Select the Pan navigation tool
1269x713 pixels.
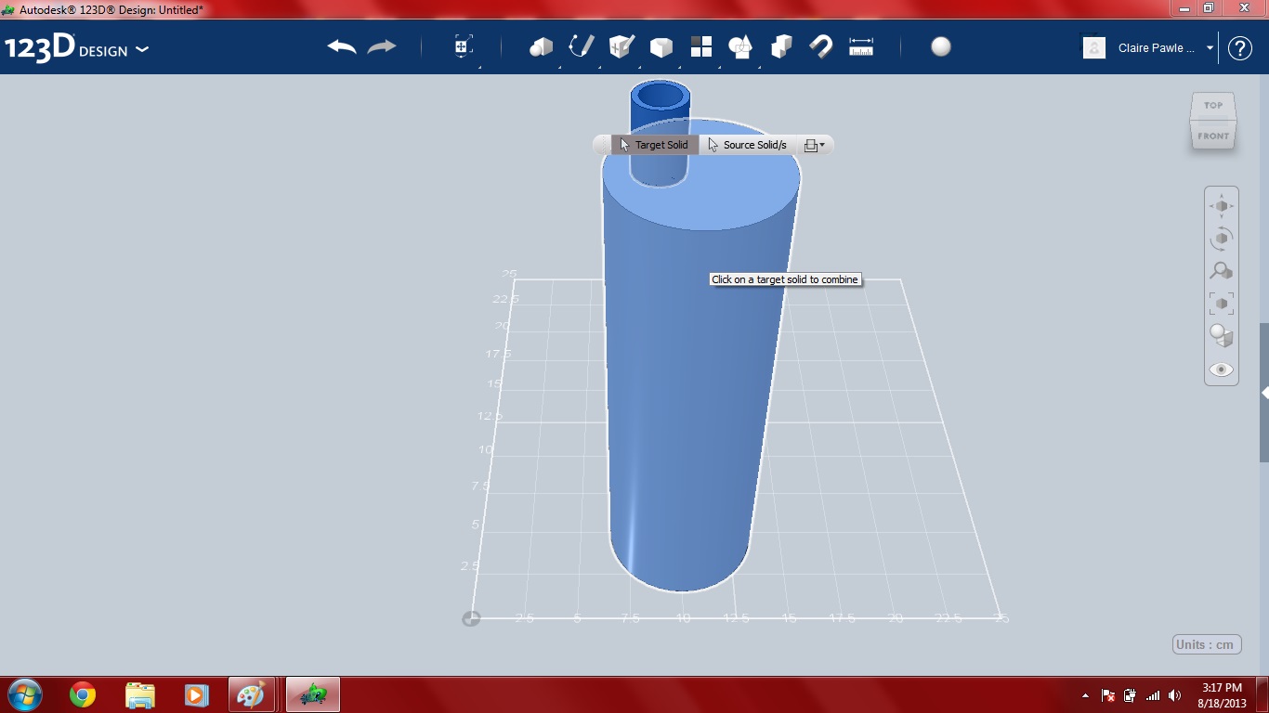click(x=1222, y=206)
